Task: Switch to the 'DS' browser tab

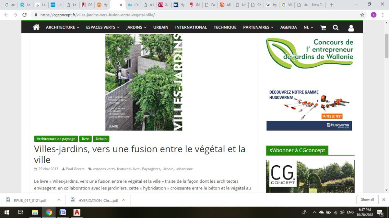Action: pyautogui.click(x=87, y=5)
